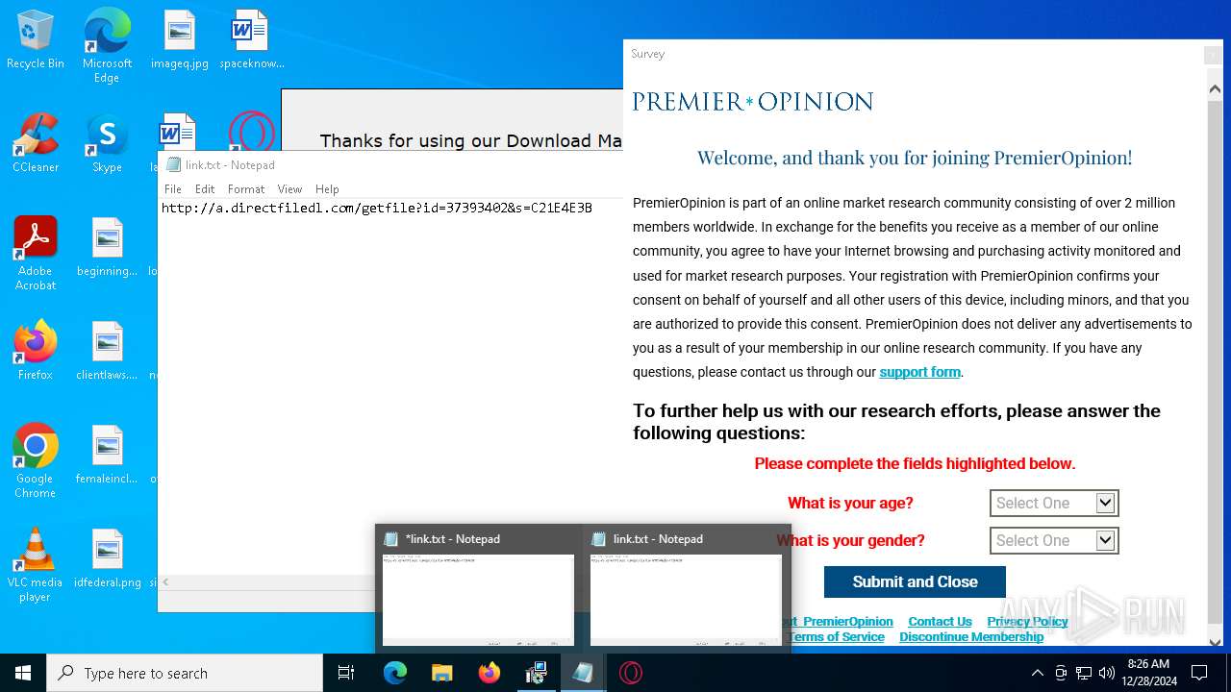The height and width of the screenshot is (692, 1231).
Task: Open Notepad View menu
Action: [289, 189]
